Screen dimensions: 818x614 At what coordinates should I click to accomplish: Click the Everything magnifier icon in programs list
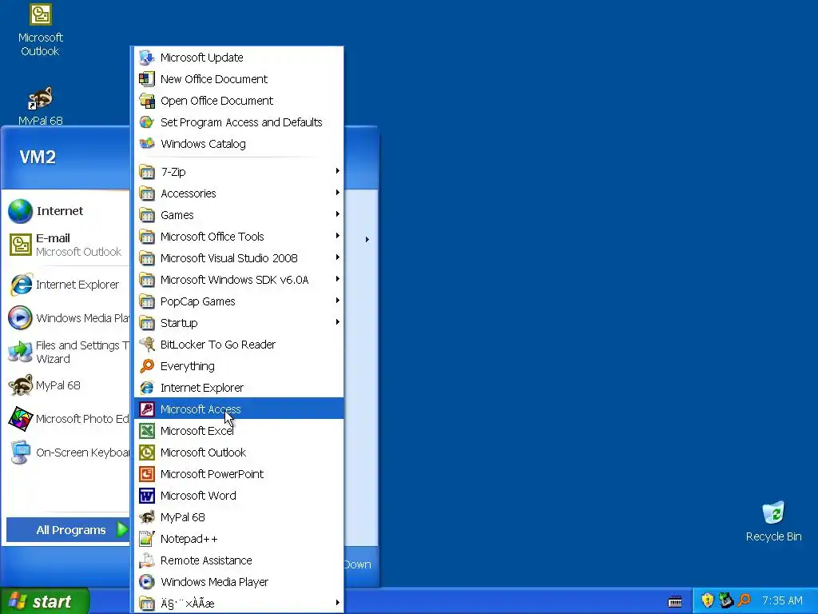pos(147,366)
